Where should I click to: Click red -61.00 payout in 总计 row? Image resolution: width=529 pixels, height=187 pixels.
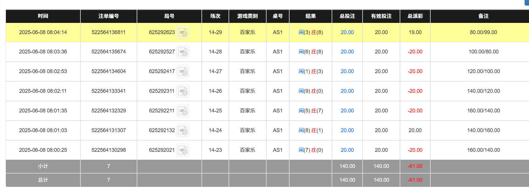[415, 180]
